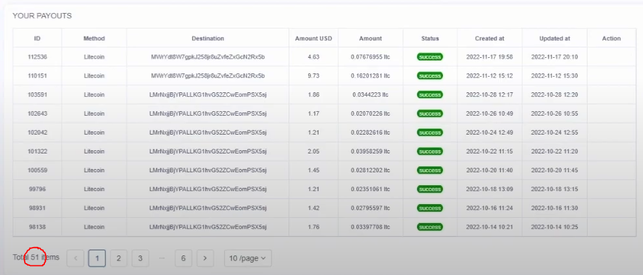This screenshot has height=275, width=643.
Task: Select payout ID 103591
Action: tap(37, 94)
